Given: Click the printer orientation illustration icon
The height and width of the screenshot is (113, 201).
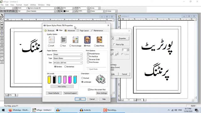Looking at the screenshot, I should click(100, 79).
